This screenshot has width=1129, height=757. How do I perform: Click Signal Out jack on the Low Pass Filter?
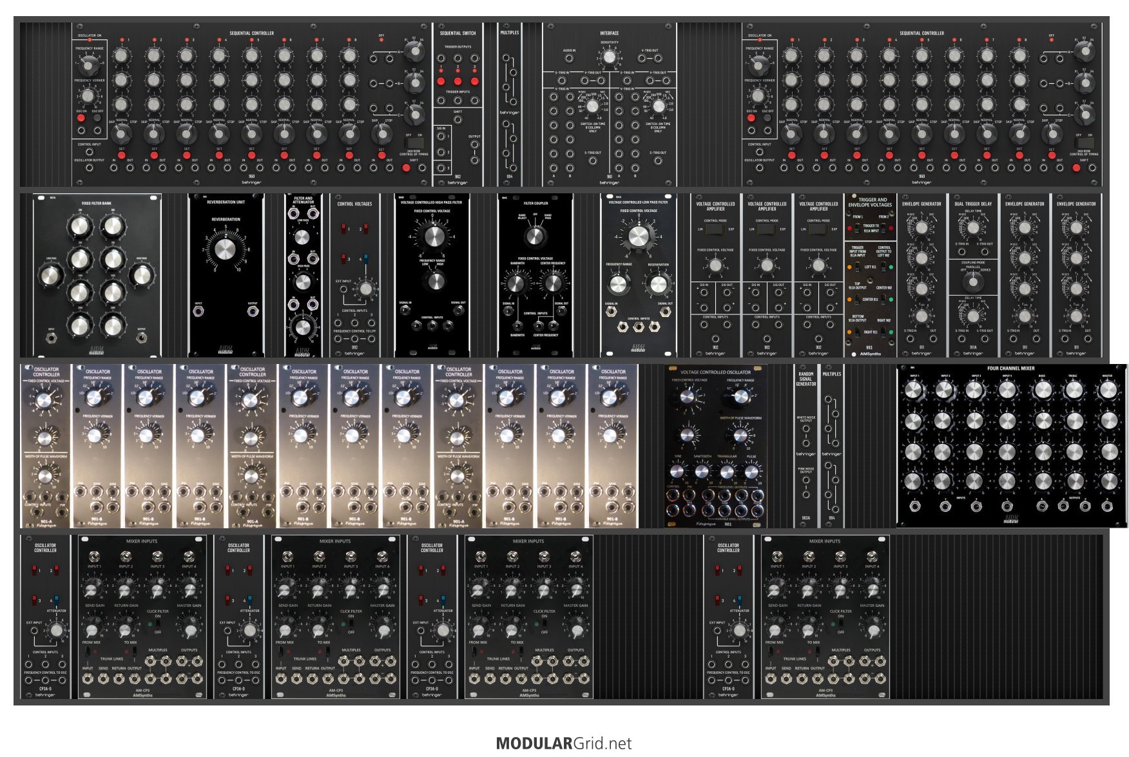pyautogui.click(x=665, y=312)
